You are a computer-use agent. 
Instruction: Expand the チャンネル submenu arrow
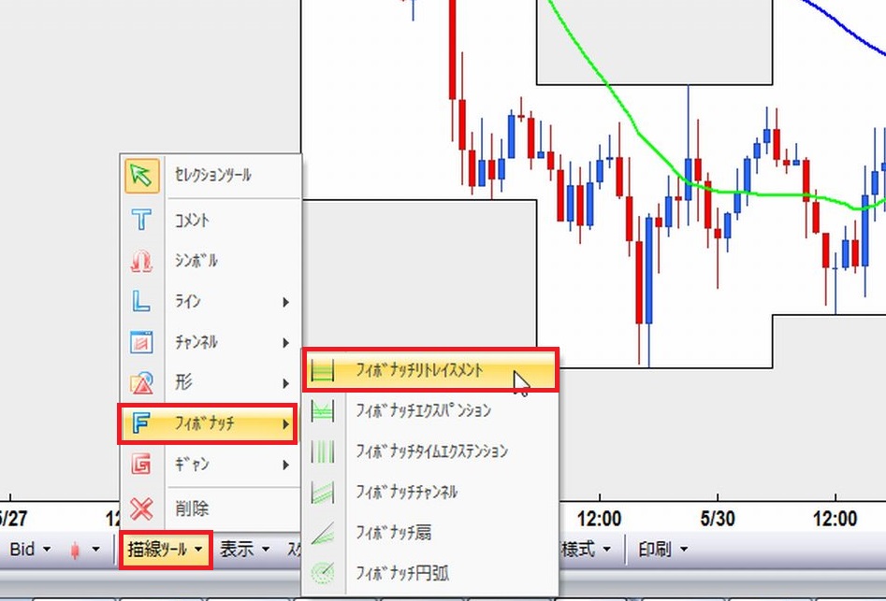pos(286,342)
